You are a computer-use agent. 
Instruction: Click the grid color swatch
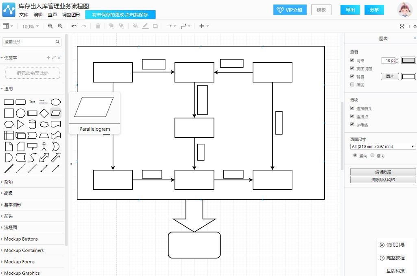pos(408,60)
